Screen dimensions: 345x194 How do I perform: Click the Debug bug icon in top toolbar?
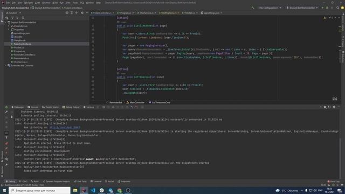pos(327,8)
